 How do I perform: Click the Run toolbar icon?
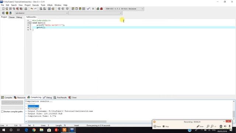[76, 9]
